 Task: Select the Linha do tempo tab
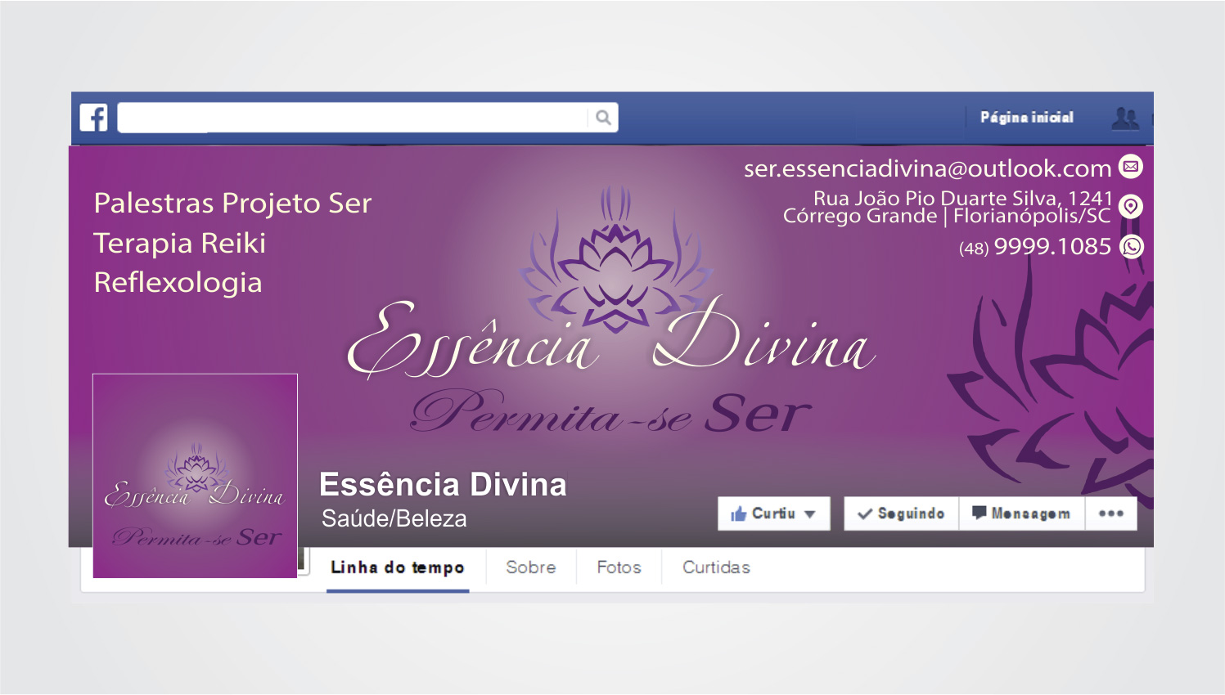pyautogui.click(x=398, y=567)
